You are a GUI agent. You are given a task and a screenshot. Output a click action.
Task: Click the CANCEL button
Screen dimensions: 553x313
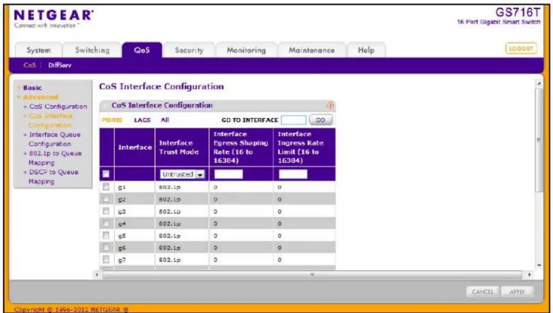[x=482, y=292]
